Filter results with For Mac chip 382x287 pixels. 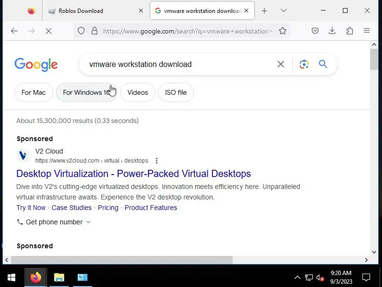tap(33, 92)
